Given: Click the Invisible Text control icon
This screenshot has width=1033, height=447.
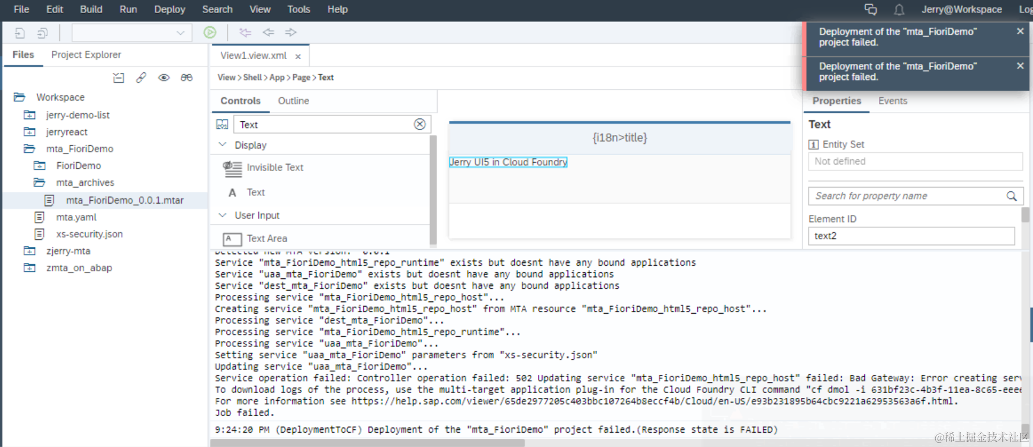Looking at the screenshot, I should 232,169.
